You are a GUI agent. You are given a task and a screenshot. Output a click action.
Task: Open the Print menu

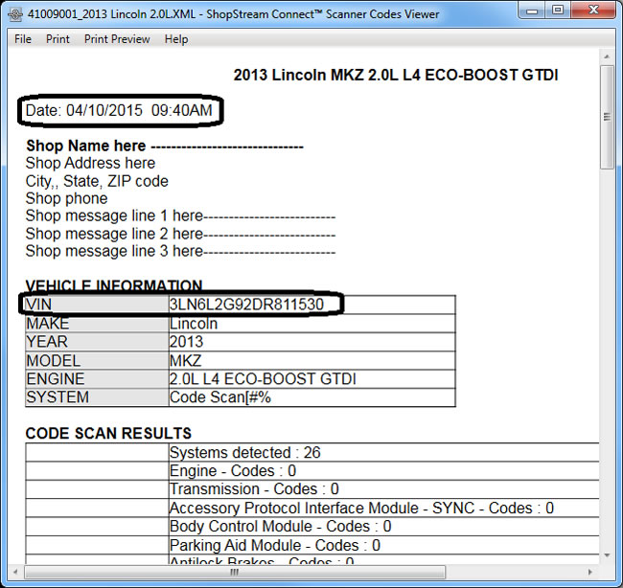point(58,39)
